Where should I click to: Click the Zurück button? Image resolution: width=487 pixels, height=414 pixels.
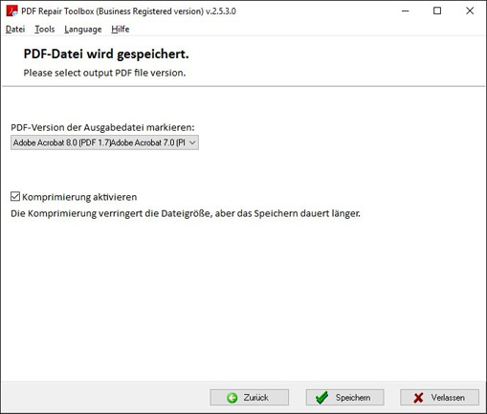[x=250, y=398]
